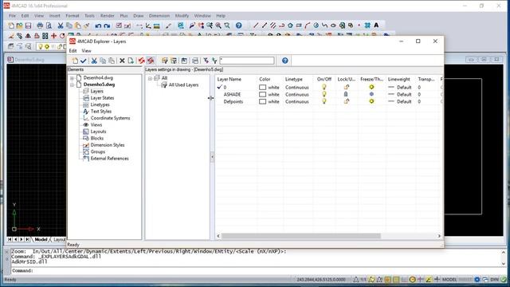Image resolution: width=510 pixels, height=287 pixels.
Task: Click the settings gear in status bar
Action: click(477, 280)
